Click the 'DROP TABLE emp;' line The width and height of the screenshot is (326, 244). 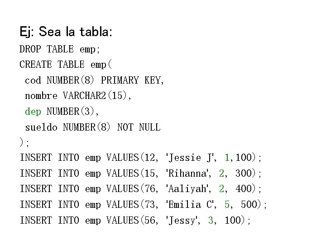click(60, 49)
